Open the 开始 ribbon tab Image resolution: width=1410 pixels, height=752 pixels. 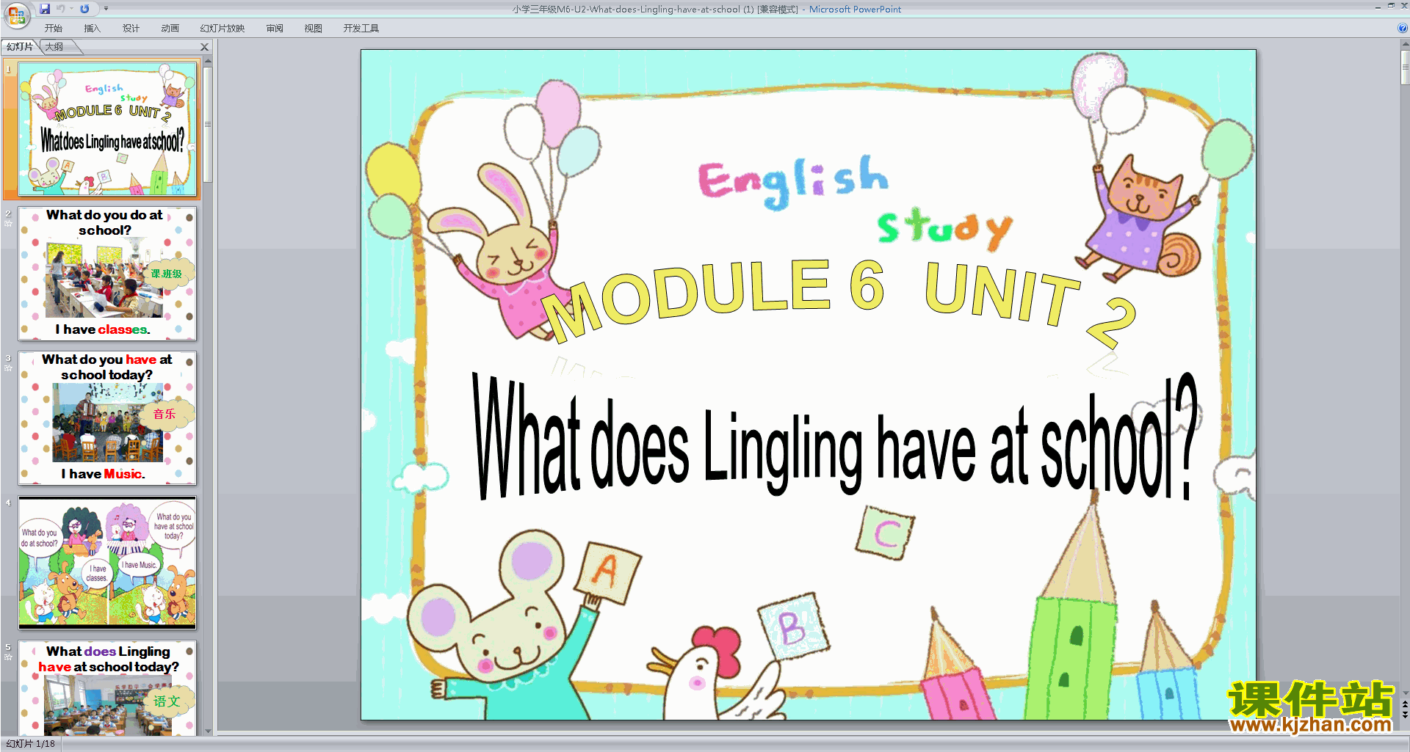click(x=53, y=29)
